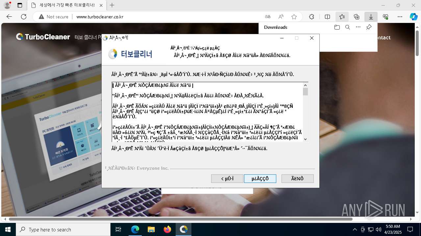Viewport: 421px width, 236px height.
Task: Open Edge Settings and more menu
Action: tap(400, 17)
